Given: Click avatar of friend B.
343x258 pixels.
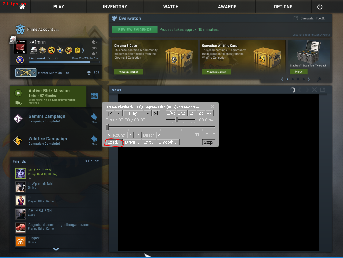Looking at the screenshot, I should pos(21,200).
